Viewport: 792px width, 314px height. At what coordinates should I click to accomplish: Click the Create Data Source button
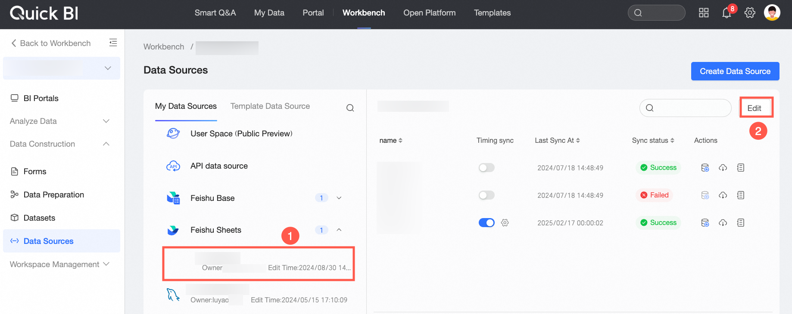pyautogui.click(x=735, y=71)
